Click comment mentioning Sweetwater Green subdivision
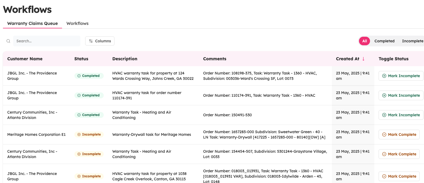Viewport: 424px width, 183px height. click(264, 135)
